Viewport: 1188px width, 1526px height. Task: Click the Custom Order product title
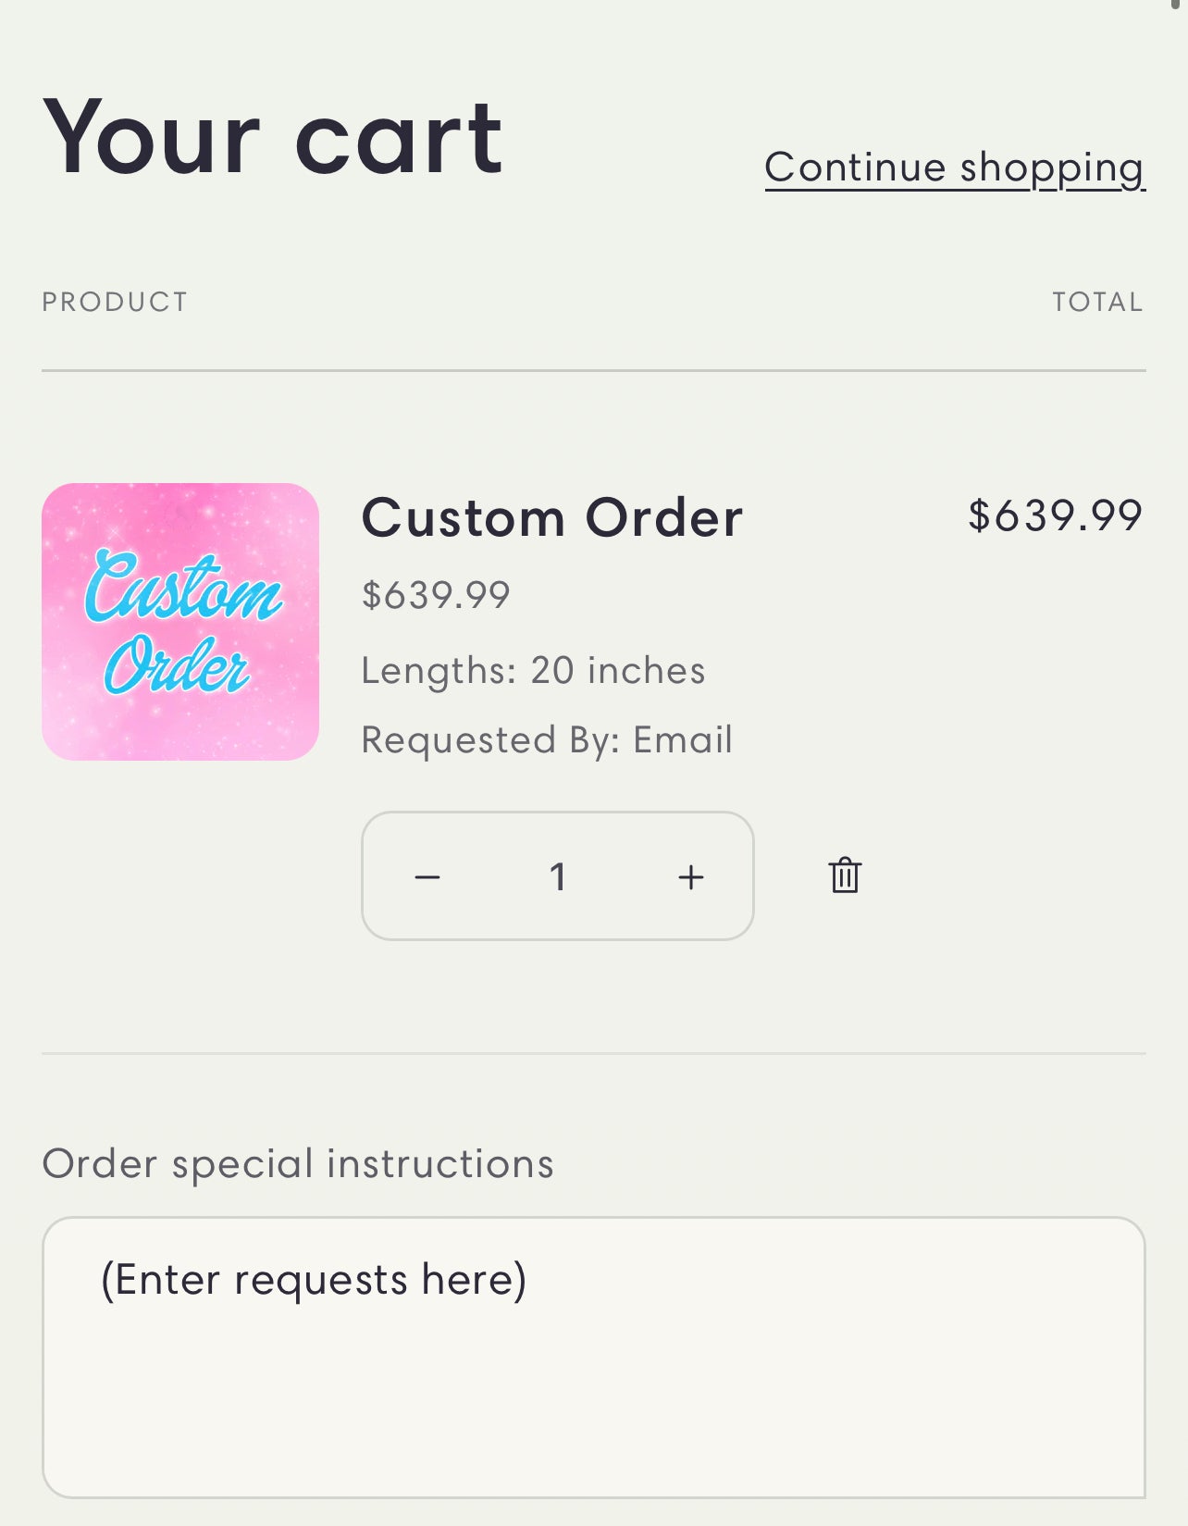pyautogui.click(x=552, y=517)
